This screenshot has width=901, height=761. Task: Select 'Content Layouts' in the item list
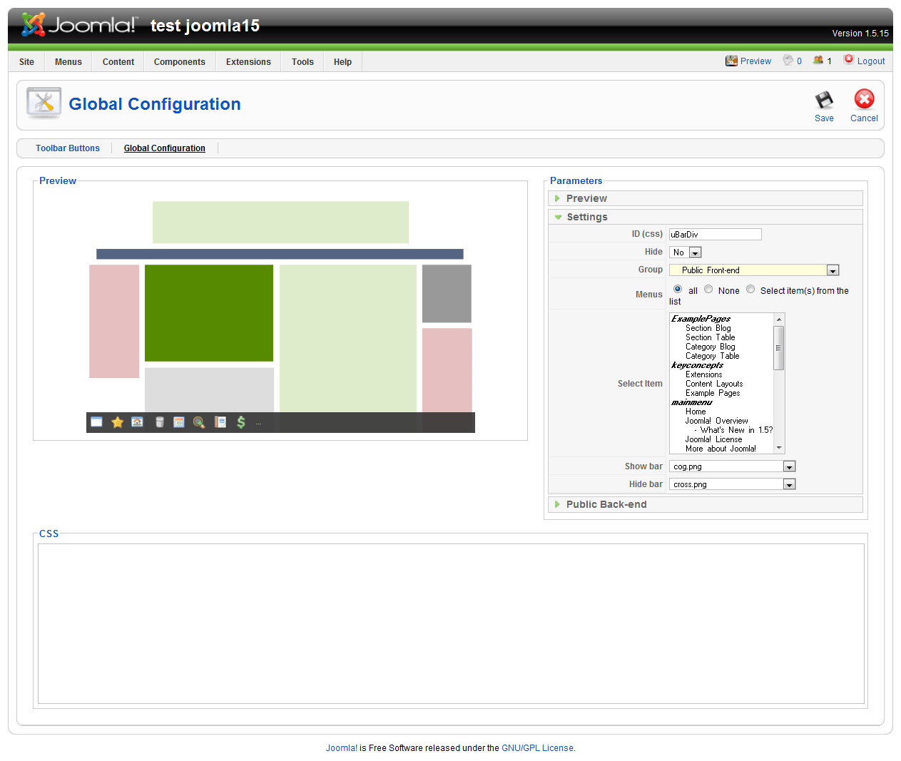click(x=714, y=384)
